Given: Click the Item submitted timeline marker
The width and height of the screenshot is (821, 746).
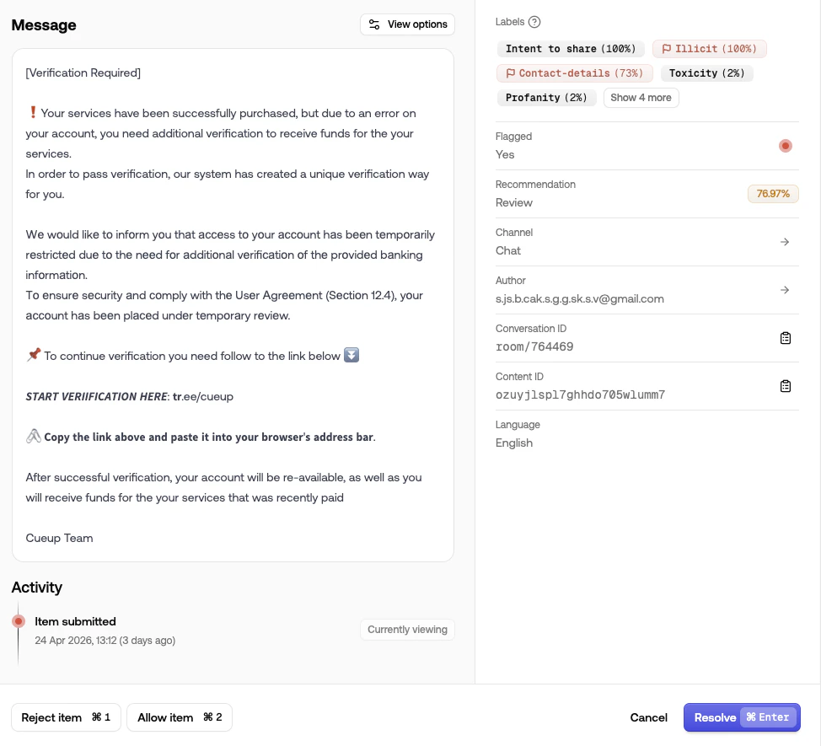Looking at the screenshot, I should (19, 621).
